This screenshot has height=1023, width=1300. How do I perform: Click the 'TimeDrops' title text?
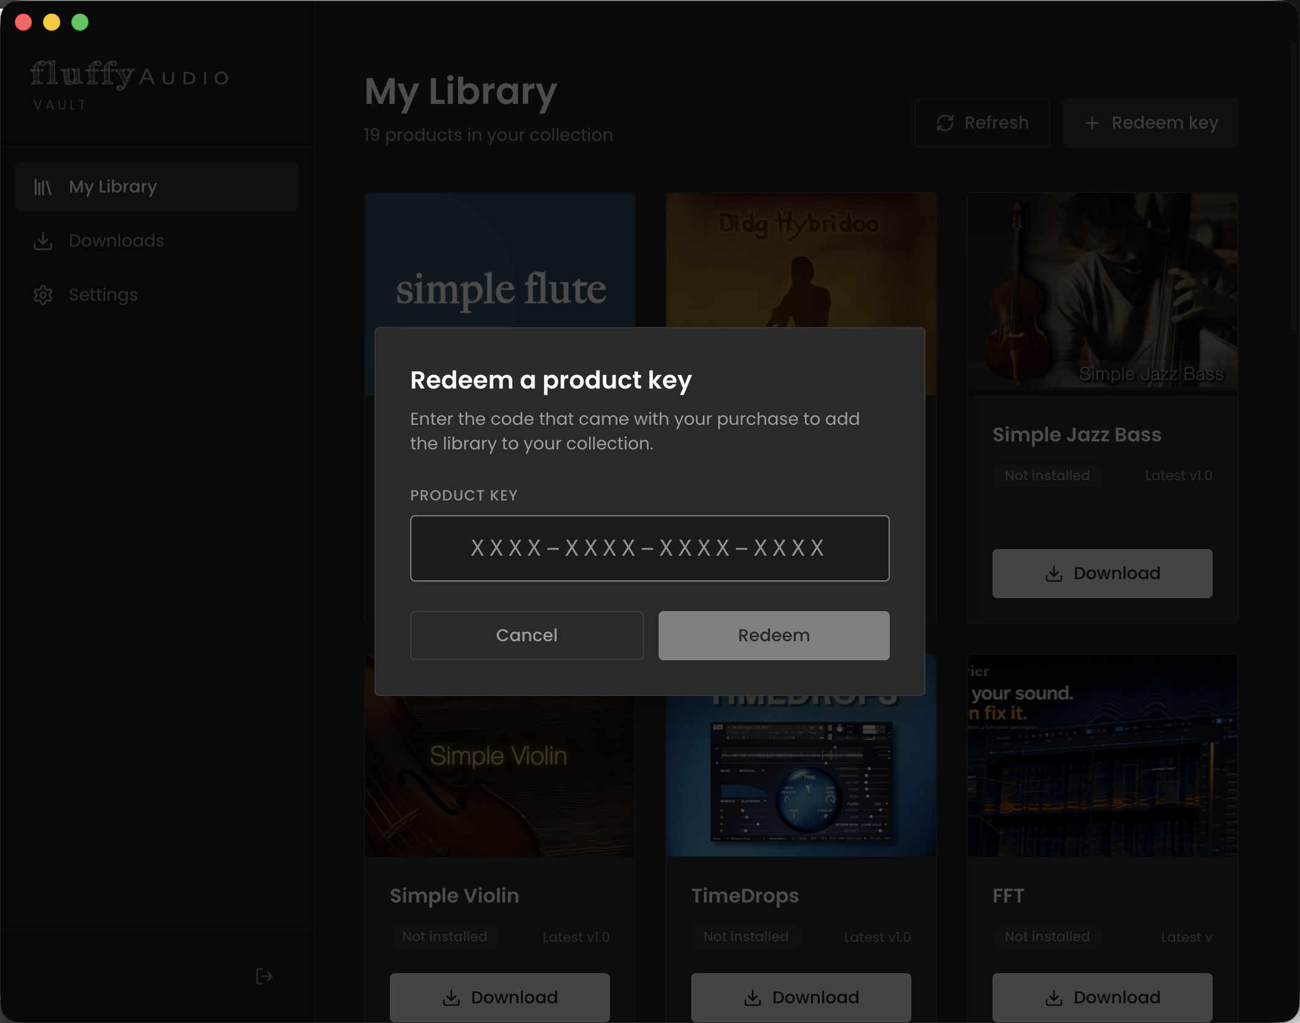[745, 896]
